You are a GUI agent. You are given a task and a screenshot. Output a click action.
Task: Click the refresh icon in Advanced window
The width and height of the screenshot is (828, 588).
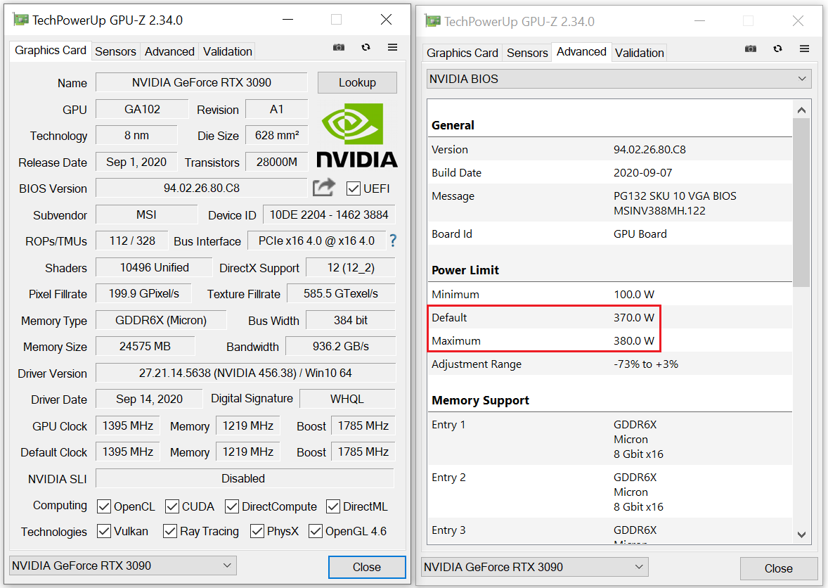pos(777,49)
